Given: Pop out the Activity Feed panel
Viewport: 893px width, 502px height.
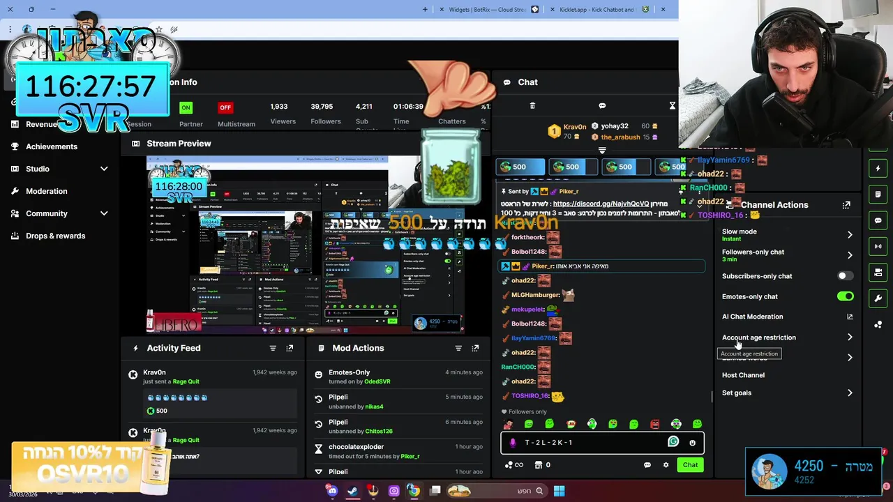Looking at the screenshot, I should pyautogui.click(x=290, y=348).
